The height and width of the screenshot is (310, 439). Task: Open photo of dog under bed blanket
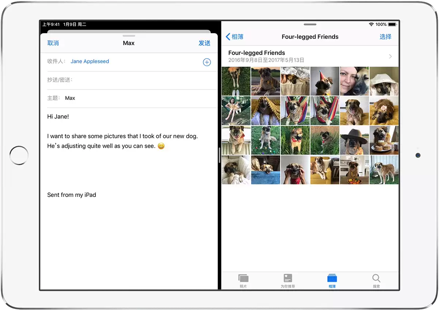pos(295,81)
